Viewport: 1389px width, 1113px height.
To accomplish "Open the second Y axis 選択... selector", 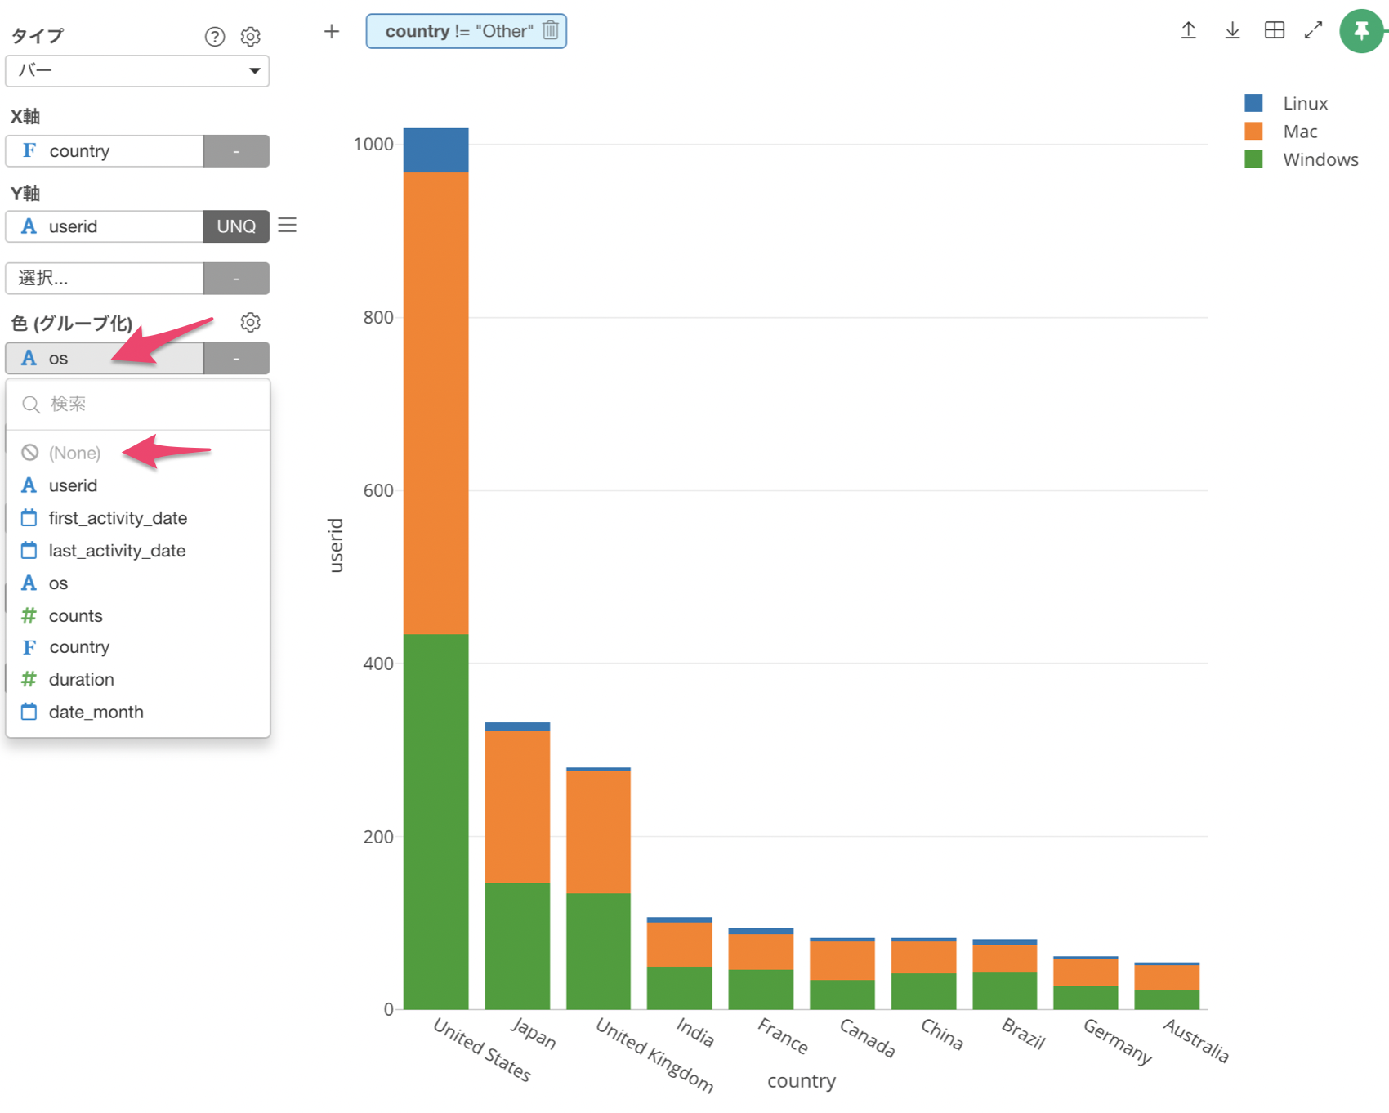I will coord(105,279).
